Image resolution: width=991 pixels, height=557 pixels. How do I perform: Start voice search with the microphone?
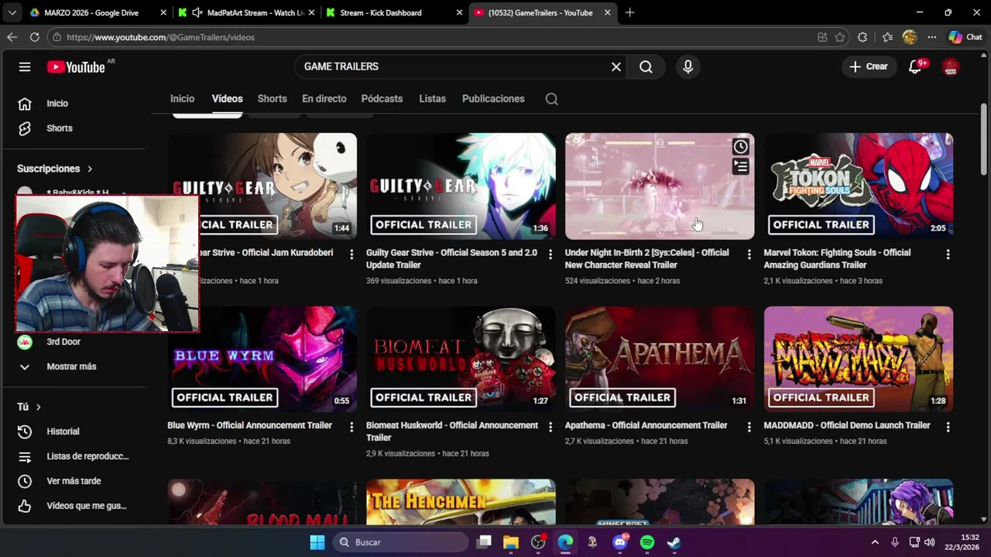pos(688,67)
